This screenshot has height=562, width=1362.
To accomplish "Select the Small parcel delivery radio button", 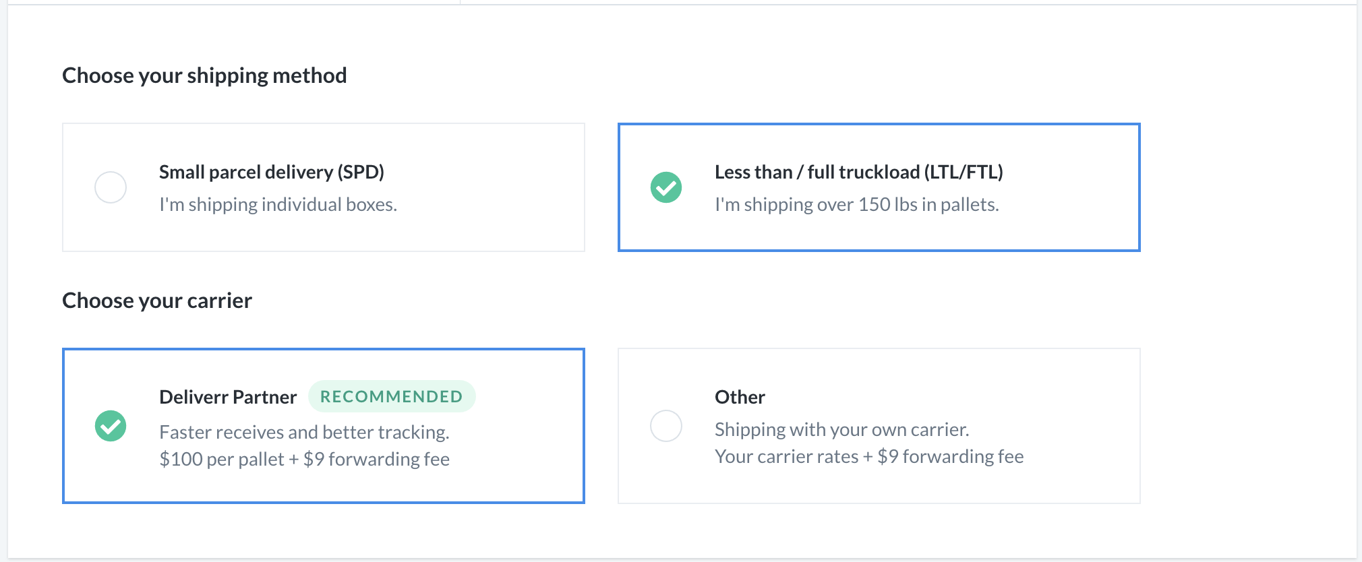I will (x=111, y=187).
